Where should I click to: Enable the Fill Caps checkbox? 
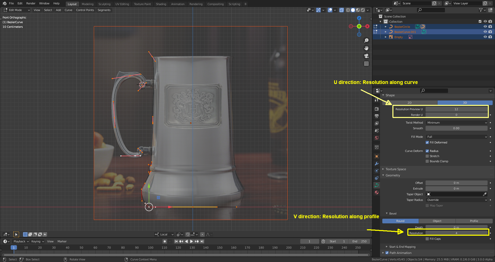[x=427, y=239]
